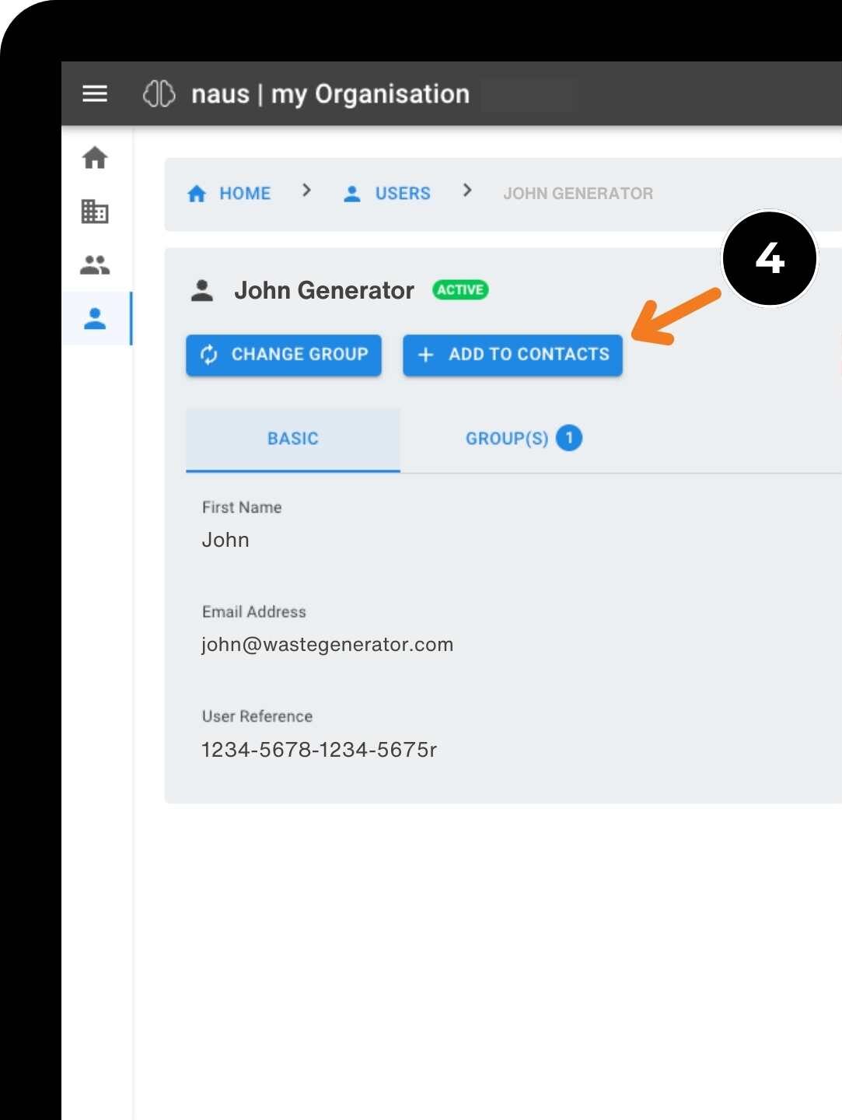Click the JOHN GENERATOR breadcrumb text

pos(578,193)
